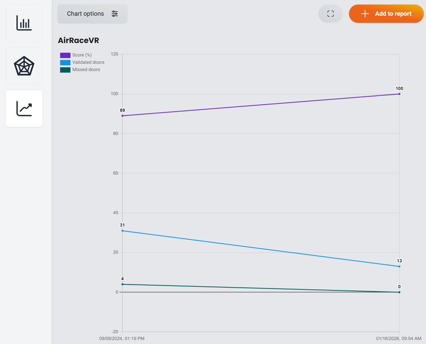Click the sliders icon beside Chart options
Screen dimensions: 426x344
coord(115,14)
